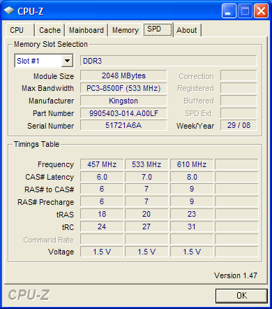Click the Serial Number label
Image resolution: width=272 pixels, height=309 pixels.
click(x=51, y=126)
